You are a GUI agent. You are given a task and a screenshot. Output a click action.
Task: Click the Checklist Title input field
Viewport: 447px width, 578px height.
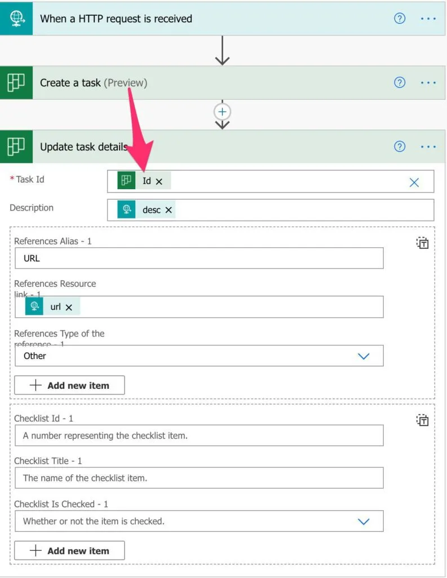[x=198, y=478]
